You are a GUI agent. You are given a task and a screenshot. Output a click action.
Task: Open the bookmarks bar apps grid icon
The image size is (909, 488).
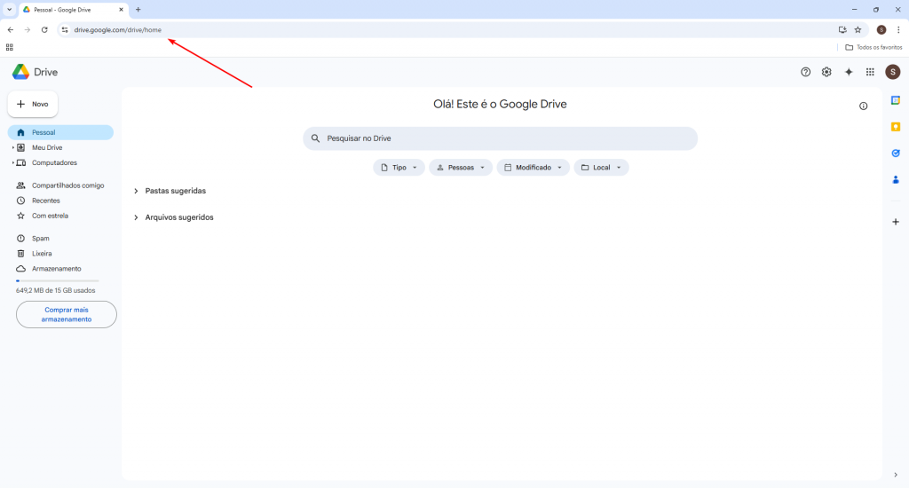[x=9, y=47]
